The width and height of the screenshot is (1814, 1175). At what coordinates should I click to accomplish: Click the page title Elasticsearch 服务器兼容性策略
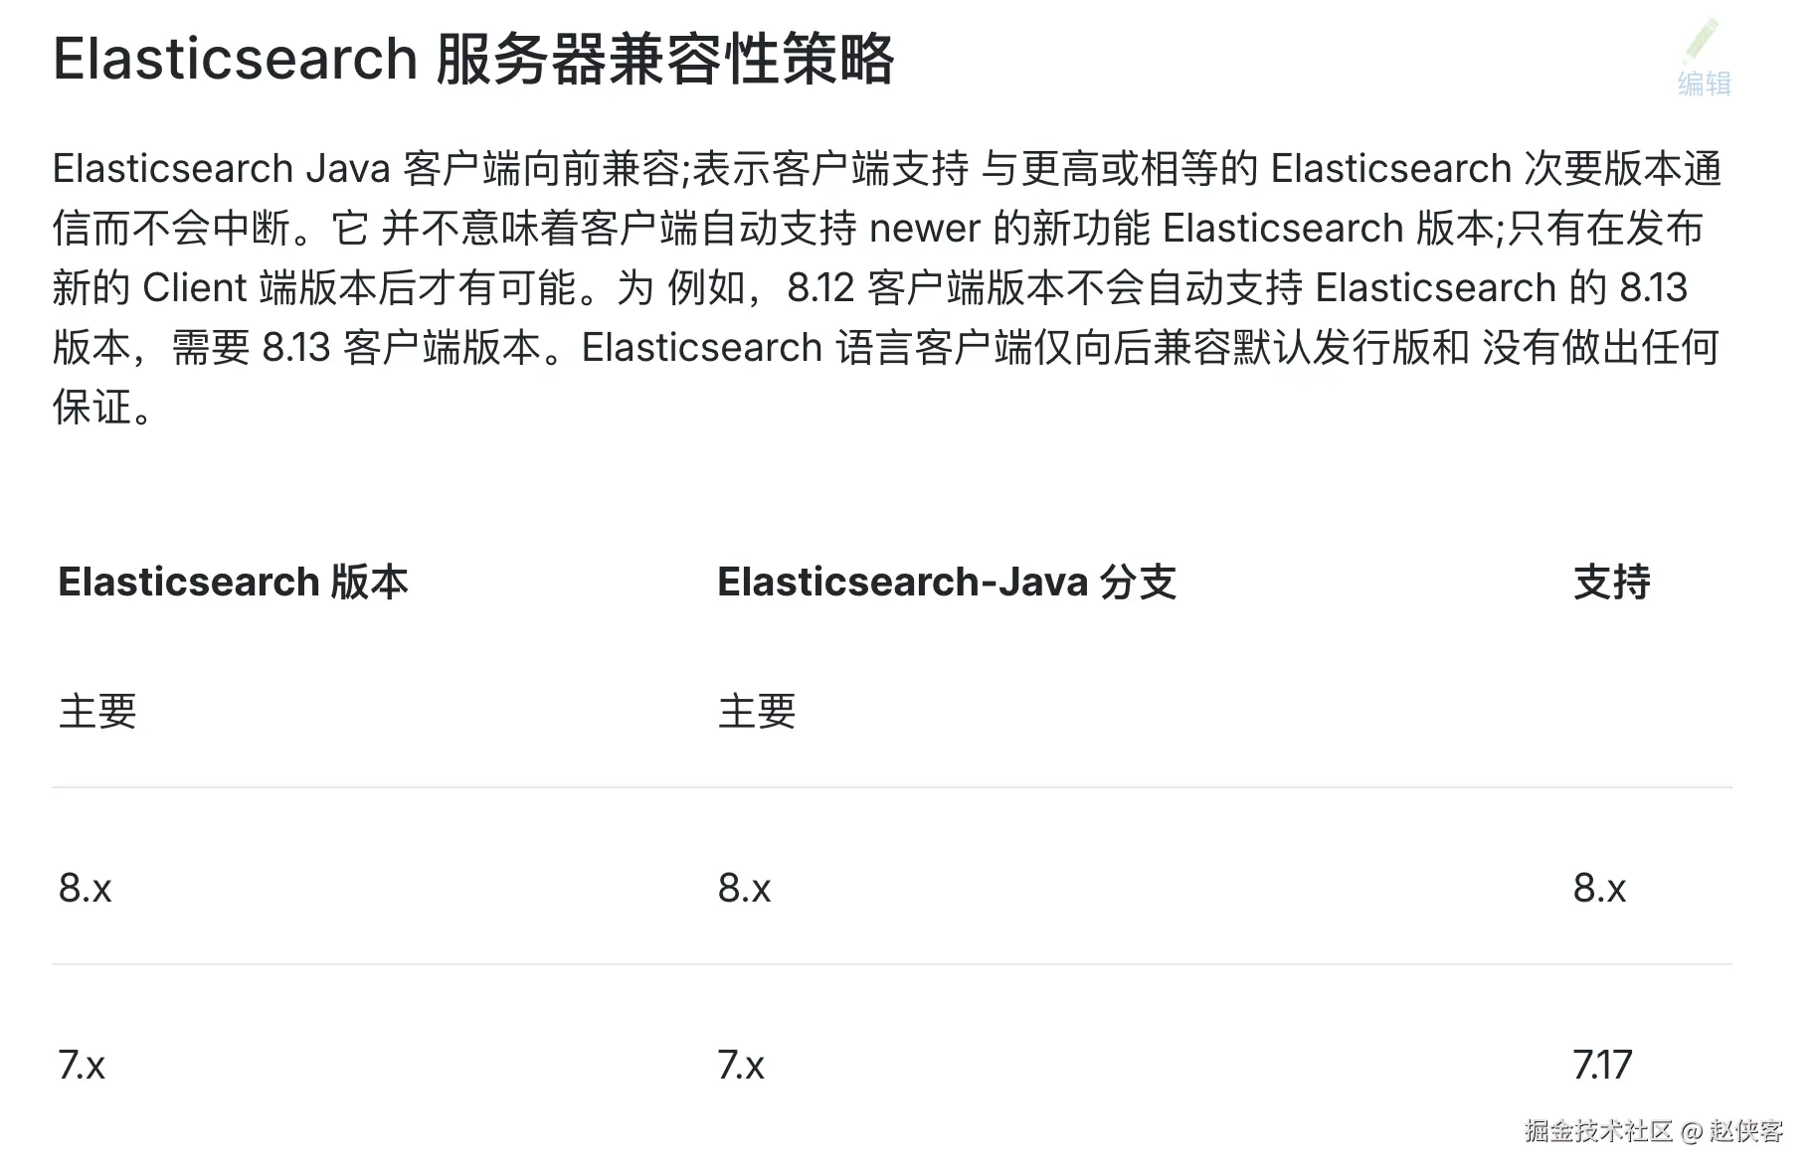474,60
